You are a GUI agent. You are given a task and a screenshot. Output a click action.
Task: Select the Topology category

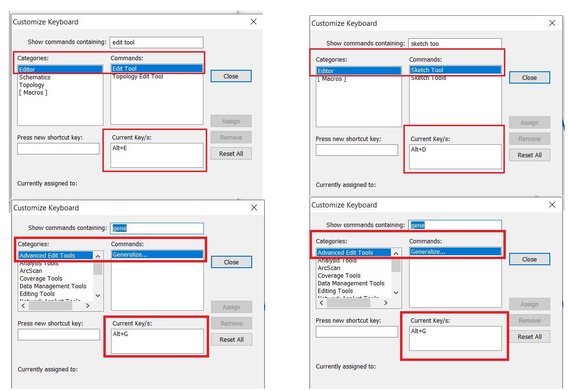(32, 85)
